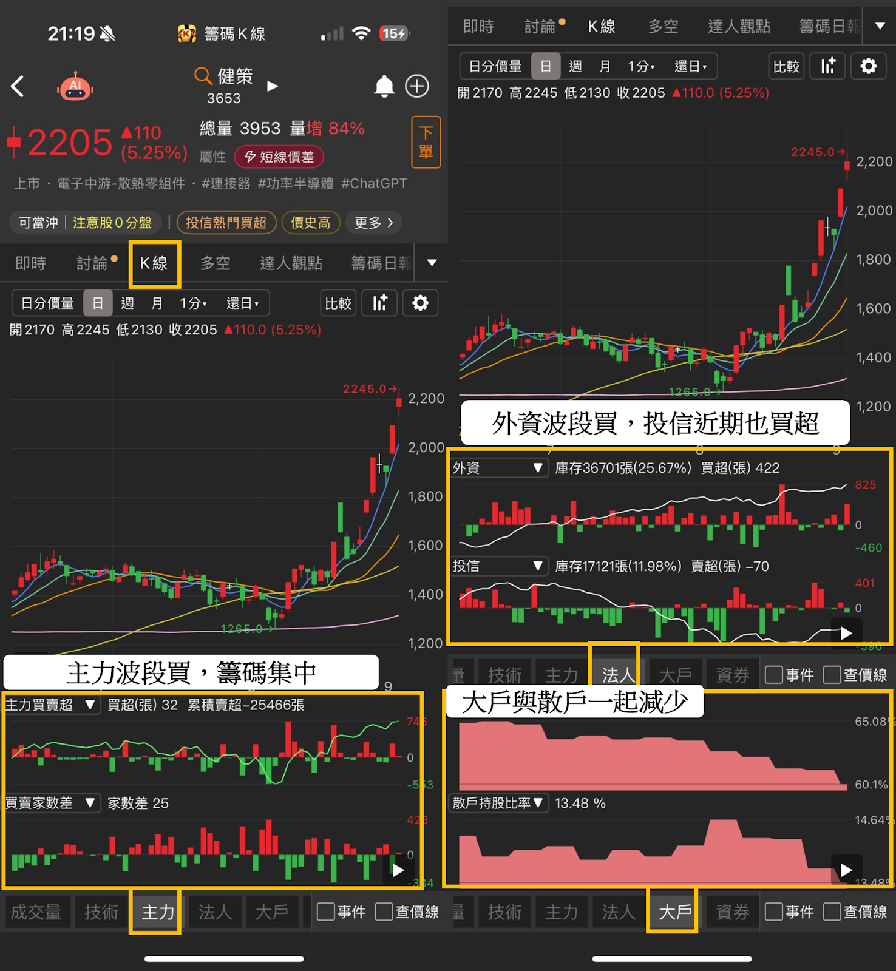Enable the left 查價線 checkbox
The height and width of the screenshot is (971, 896).
pyautogui.click(x=384, y=912)
